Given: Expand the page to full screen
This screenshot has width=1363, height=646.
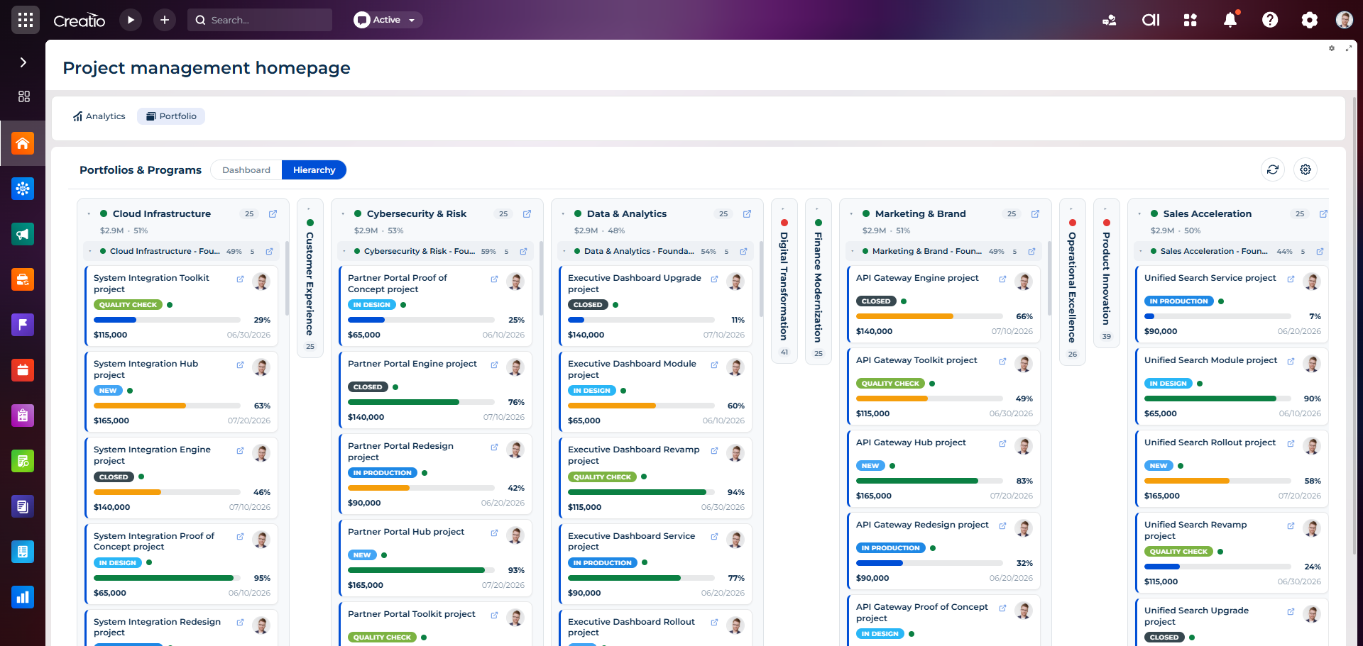Looking at the screenshot, I should [1348, 48].
